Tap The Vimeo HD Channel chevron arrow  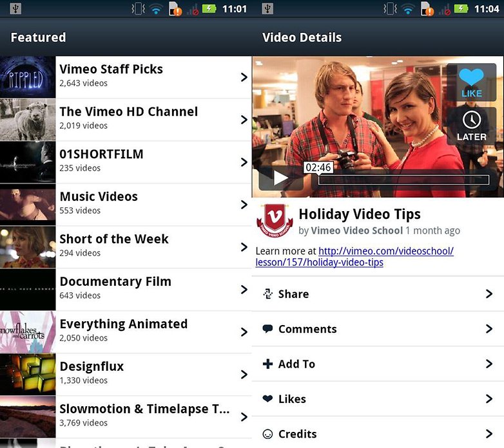point(244,119)
